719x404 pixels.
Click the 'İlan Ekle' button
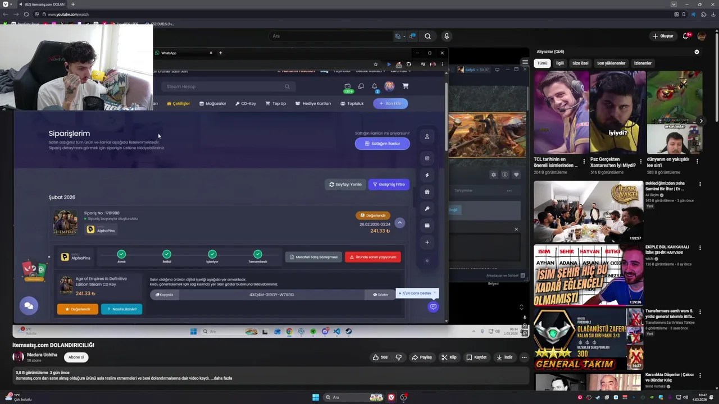(x=390, y=103)
